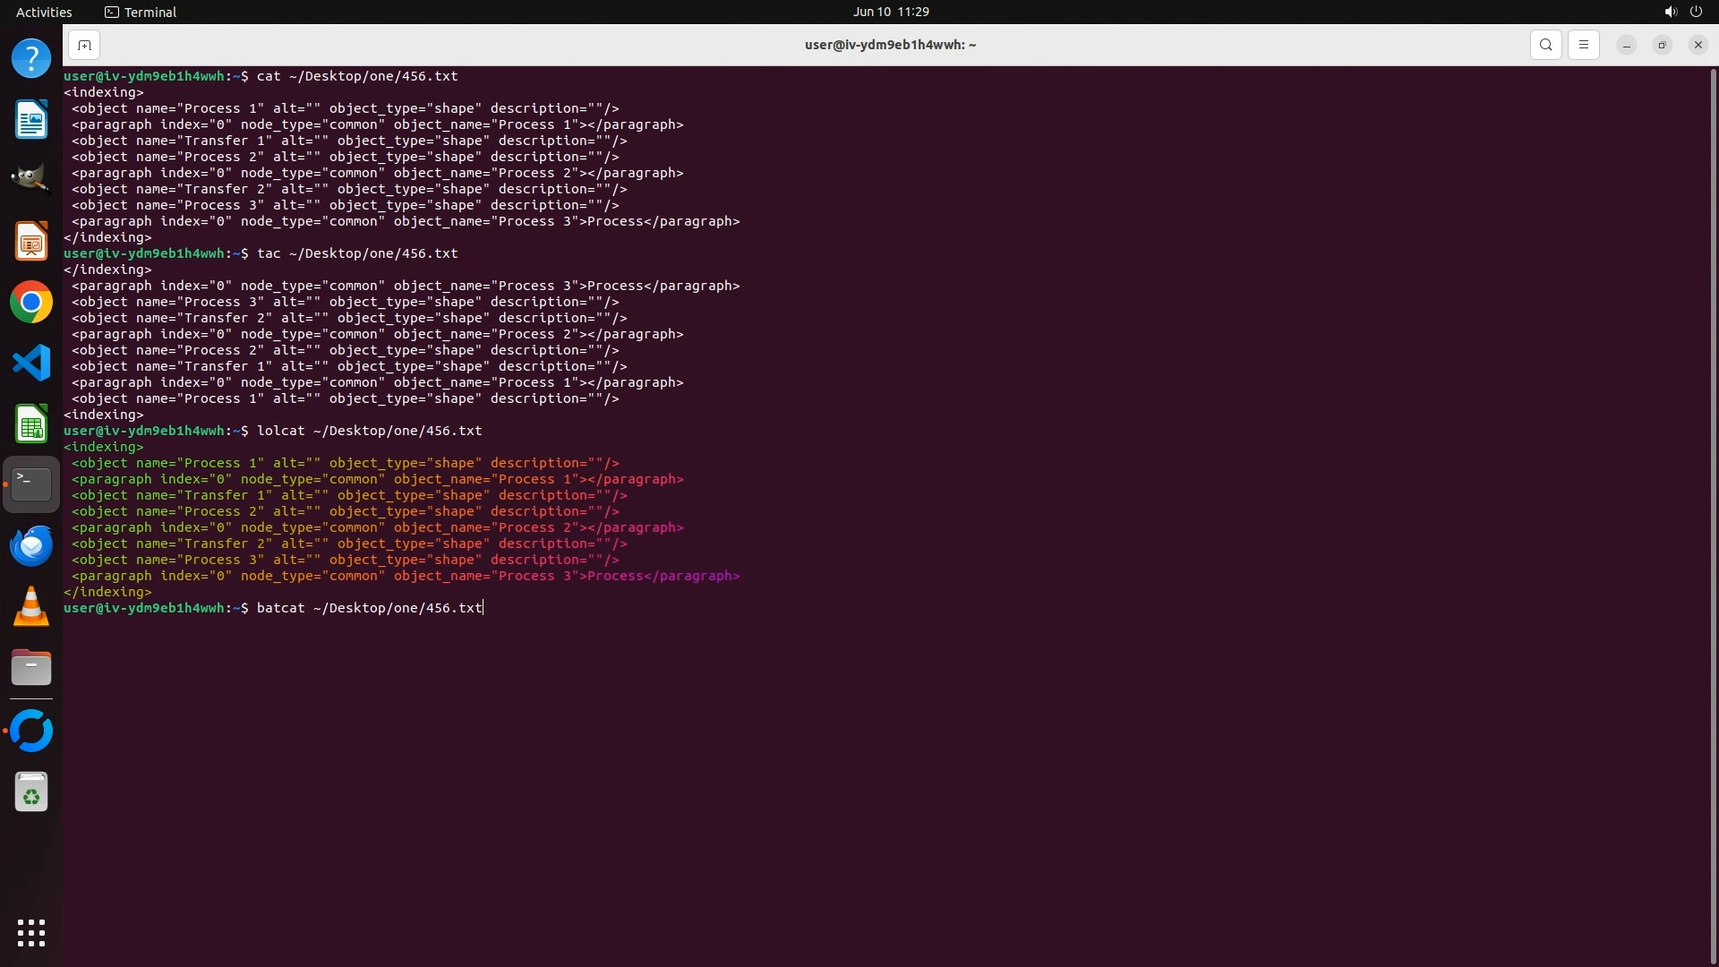The width and height of the screenshot is (1719, 967).
Task: Open the Terminal app menu
Action: pyautogui.click(x=141, y=12)
